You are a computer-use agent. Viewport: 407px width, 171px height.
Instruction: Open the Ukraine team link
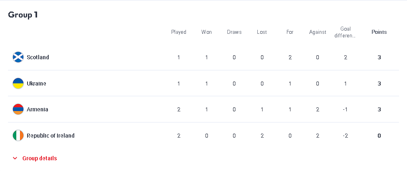pos(36,84)
